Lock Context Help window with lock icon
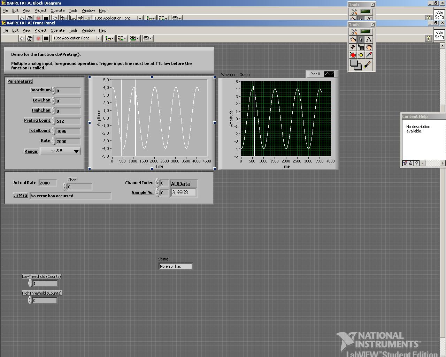The image size is (446, 357). point(411,163)
